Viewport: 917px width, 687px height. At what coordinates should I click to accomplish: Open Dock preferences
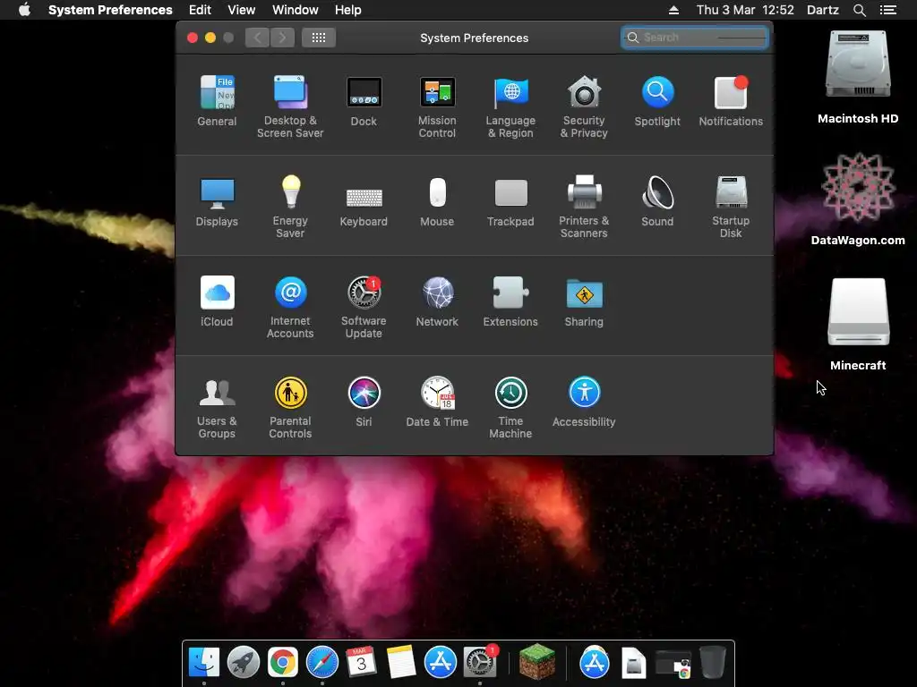[364, 101]
